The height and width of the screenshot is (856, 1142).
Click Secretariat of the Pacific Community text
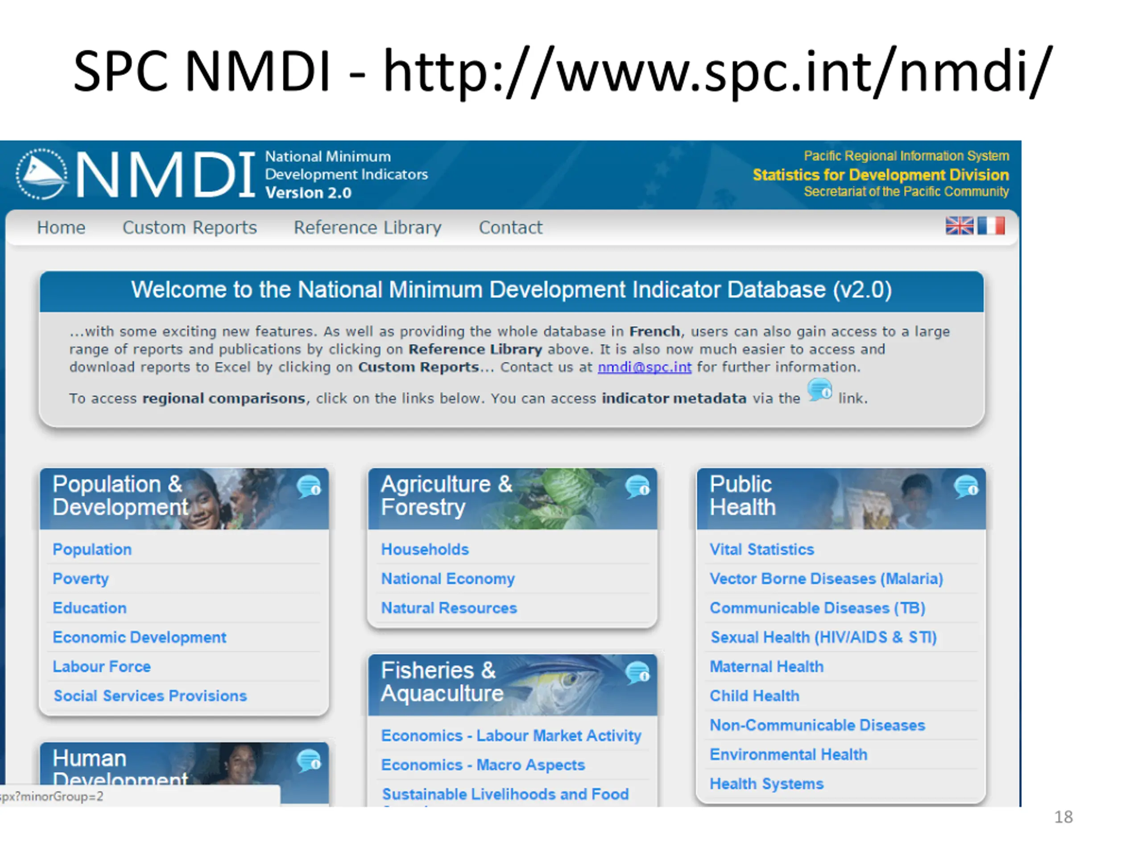point(906,192)
